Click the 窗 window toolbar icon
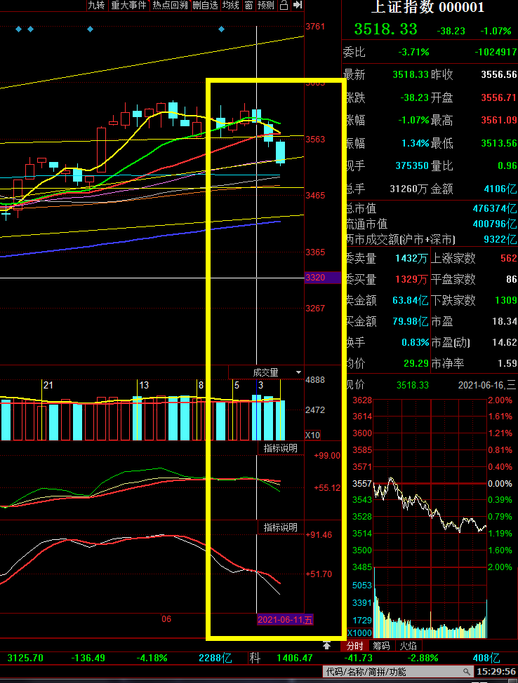This screenshot has width=518, height=683. (x=248, y=6)
